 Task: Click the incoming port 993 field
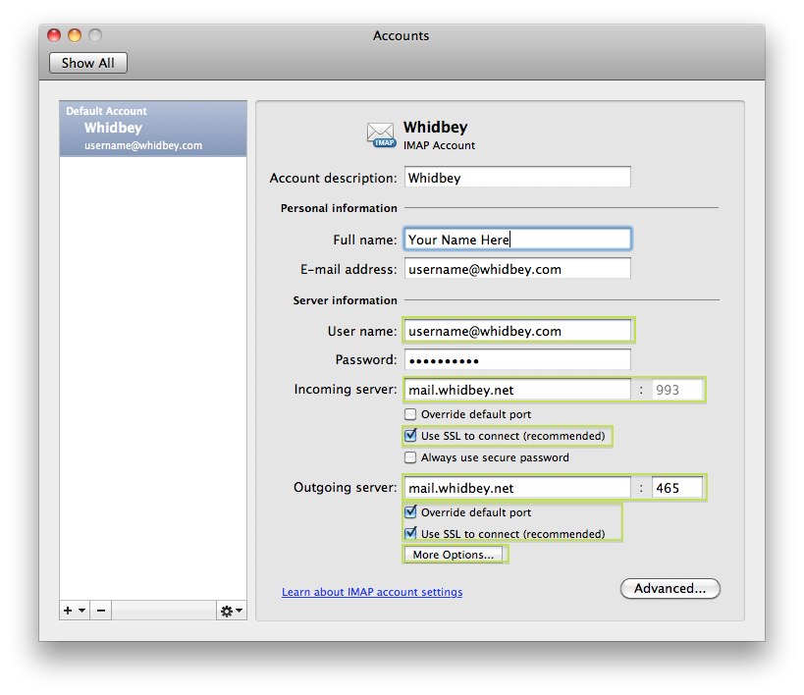(x=676, y=390)
